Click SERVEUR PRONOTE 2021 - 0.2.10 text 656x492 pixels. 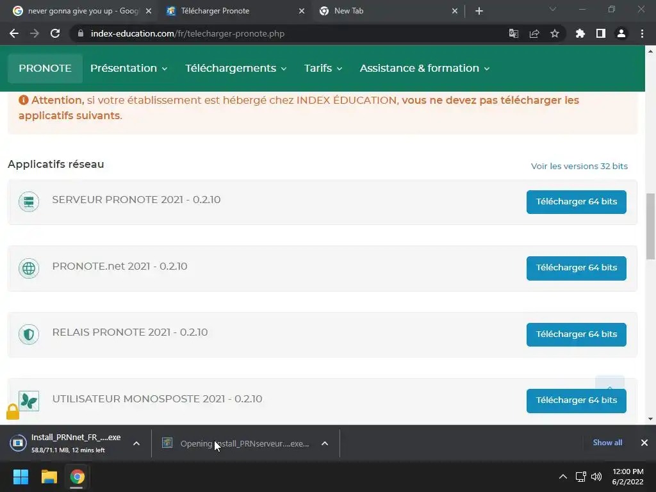[x=136, y=200]
